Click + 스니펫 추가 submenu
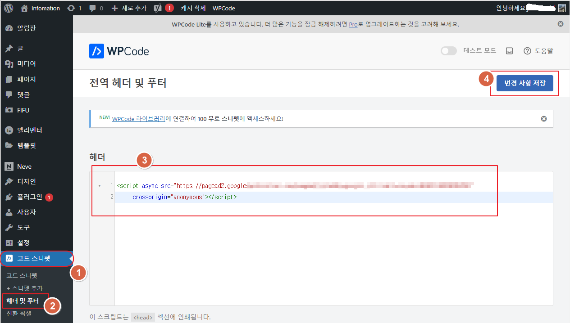The height and width of the screenshot is (323, 570). click(x=24, y=288)
